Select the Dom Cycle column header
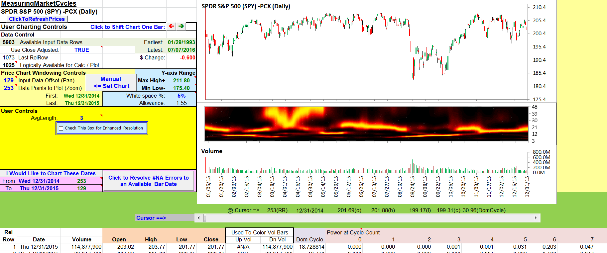The image size is (607, 253). pos(309,239)
